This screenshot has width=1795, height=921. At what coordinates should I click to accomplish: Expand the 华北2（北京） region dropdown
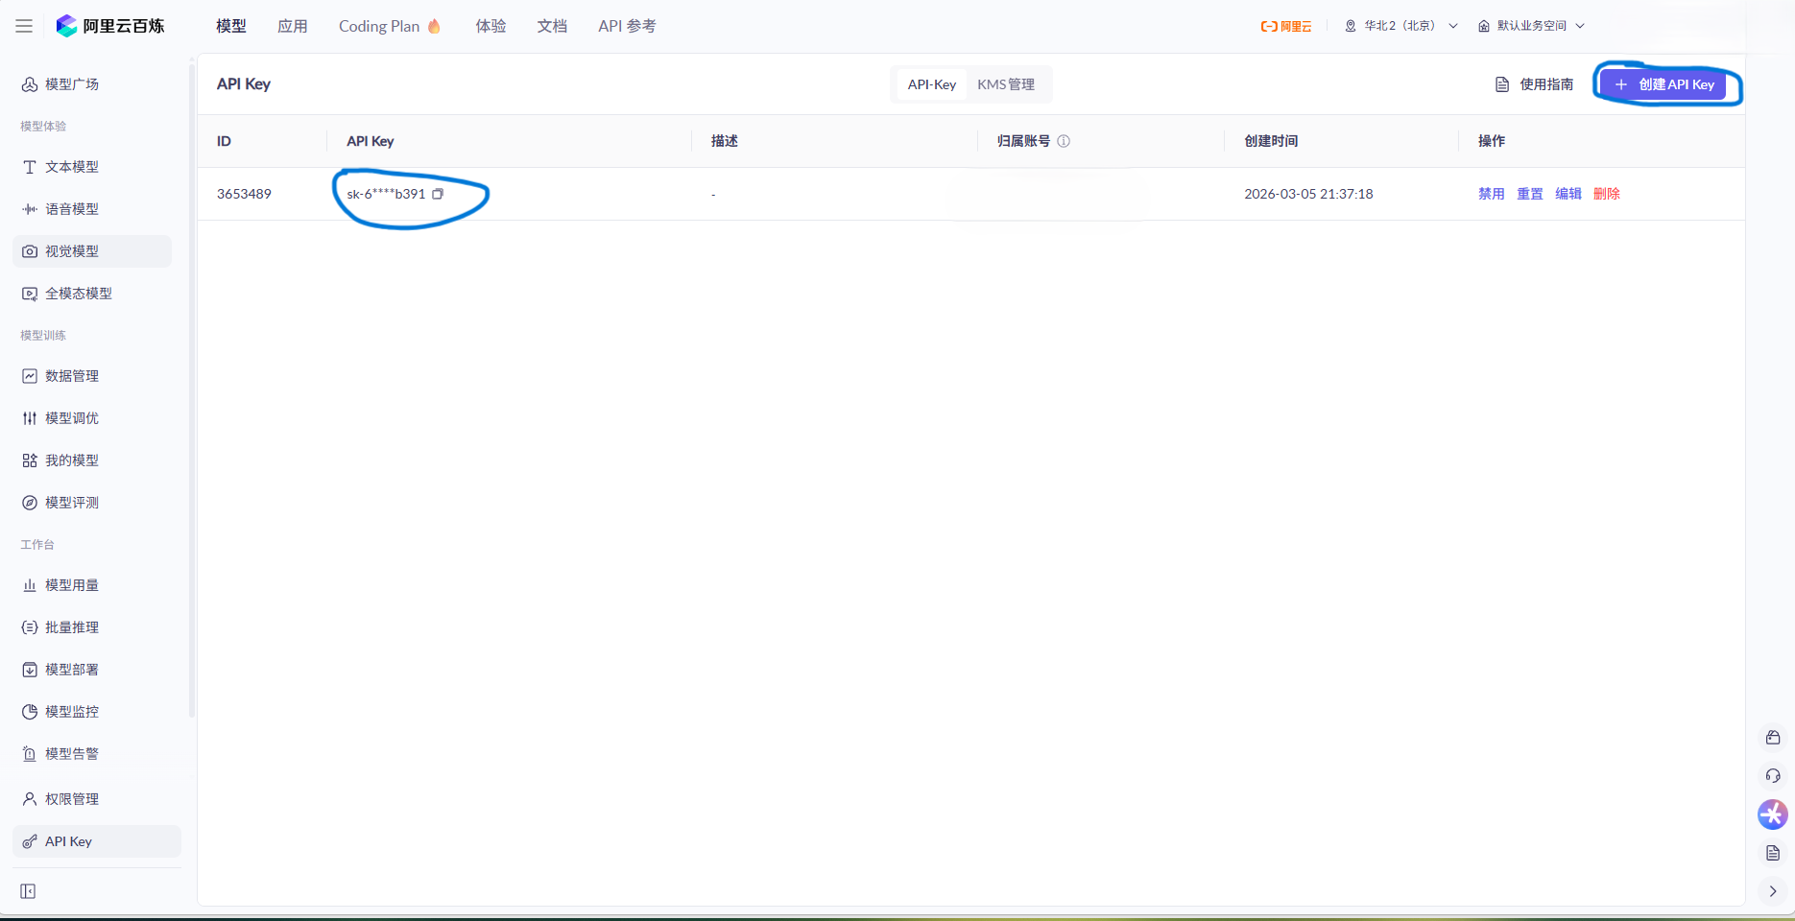click(x=1401, y=26)
